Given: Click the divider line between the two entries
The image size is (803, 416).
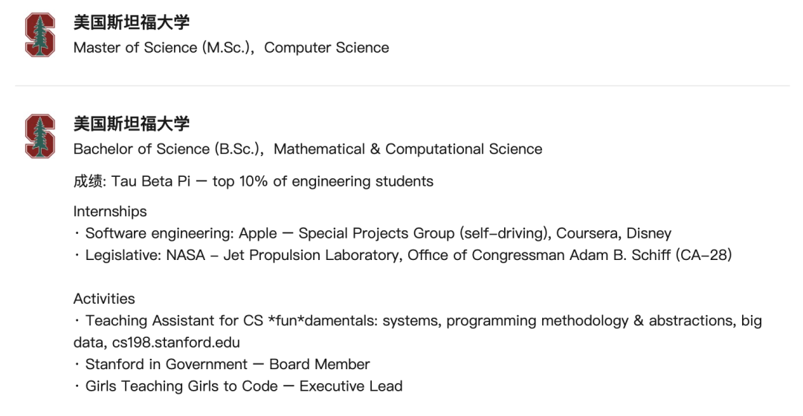Looking at the screenshot, I should click(x=401, y=85).
